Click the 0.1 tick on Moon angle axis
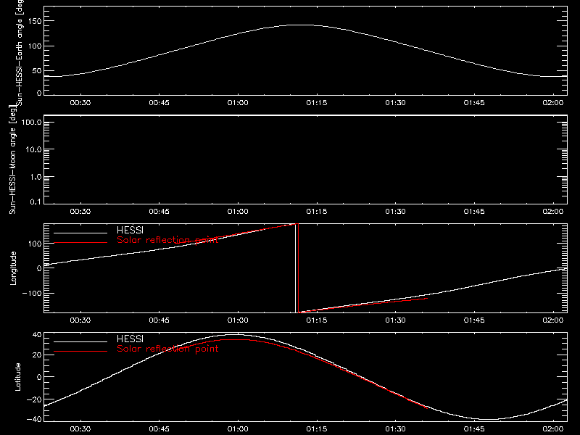The width and height of the screenshot is (580, 435). (x=36, y=202)
